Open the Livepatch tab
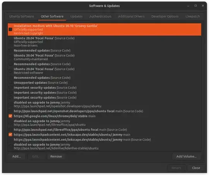 coord(193,16)
